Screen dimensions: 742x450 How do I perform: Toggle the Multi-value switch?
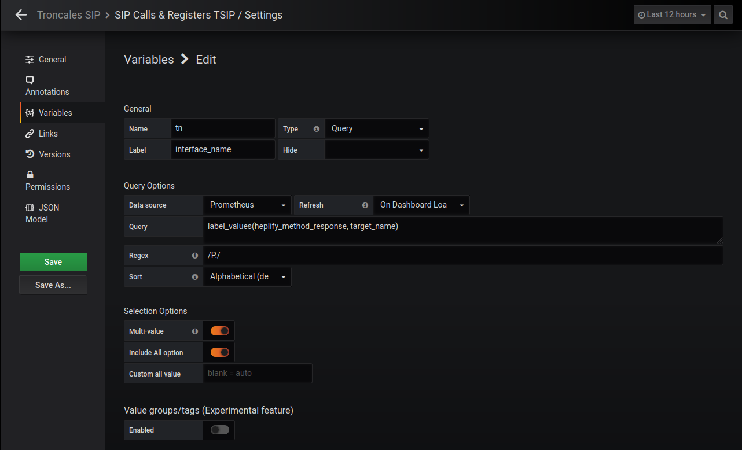click(220, 331)
